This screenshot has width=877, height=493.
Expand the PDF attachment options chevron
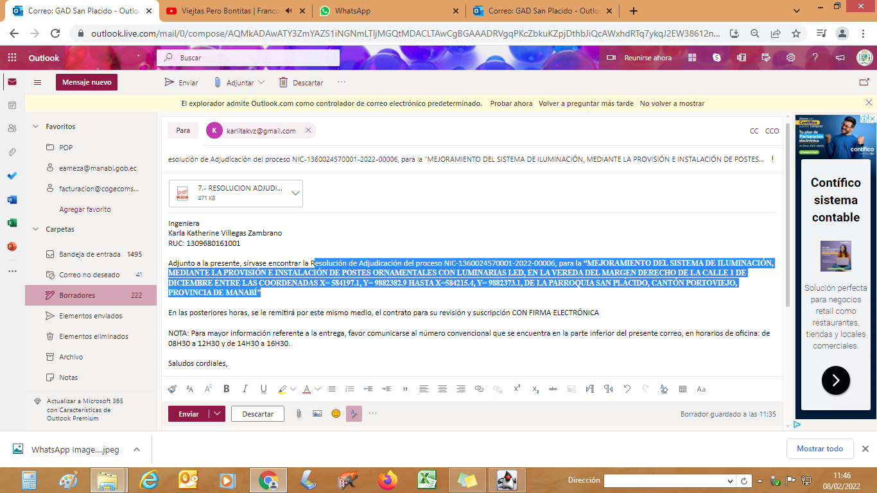[295, 193]
